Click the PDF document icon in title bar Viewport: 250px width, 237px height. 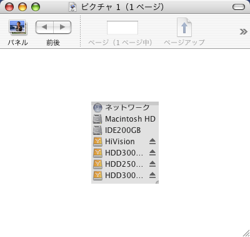coord(72,7)
